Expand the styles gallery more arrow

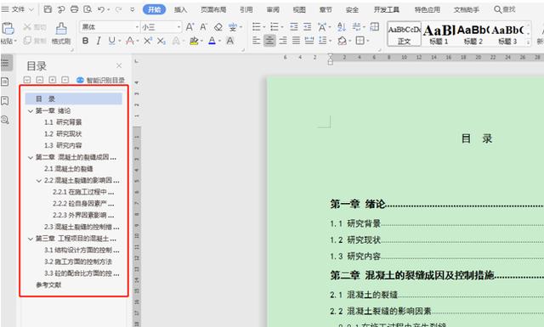(528, 42)
